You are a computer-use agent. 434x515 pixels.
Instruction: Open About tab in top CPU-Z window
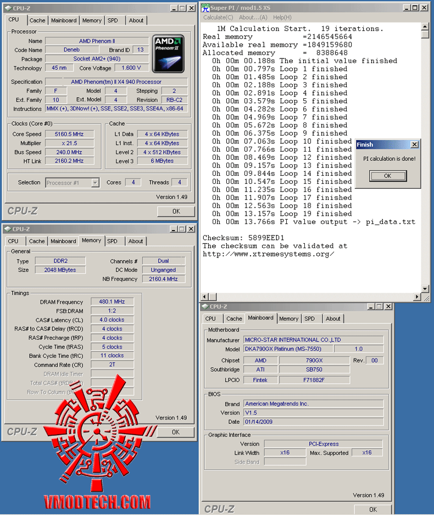(136, 20)
